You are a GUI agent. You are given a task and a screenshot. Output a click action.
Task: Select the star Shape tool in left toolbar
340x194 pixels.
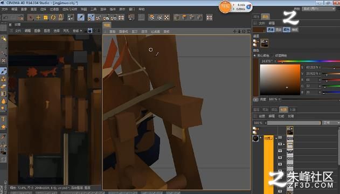pos(3,127)
